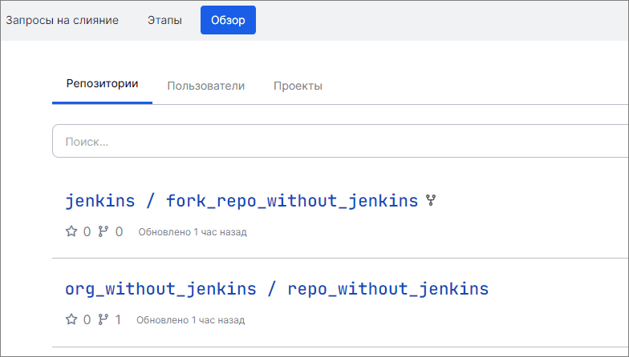Click star count 0 under fork_repo_without_jenkins
Image resolution: width=629 pixels, height=357 pixels.
(x=87, y=232)
